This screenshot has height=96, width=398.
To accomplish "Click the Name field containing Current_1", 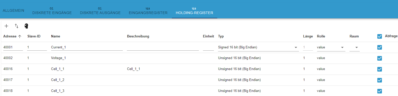I will click(87, 47).
